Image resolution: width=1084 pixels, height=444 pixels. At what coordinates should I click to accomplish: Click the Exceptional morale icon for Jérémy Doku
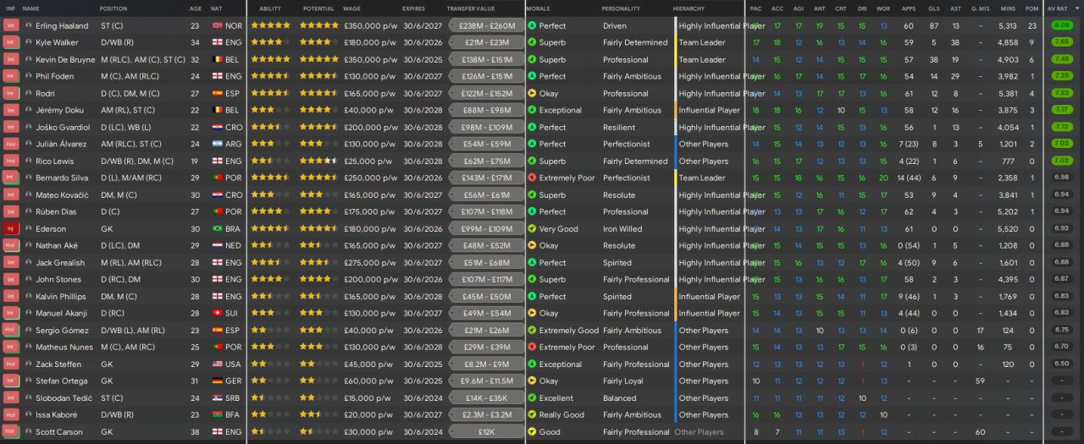point(532,110)
